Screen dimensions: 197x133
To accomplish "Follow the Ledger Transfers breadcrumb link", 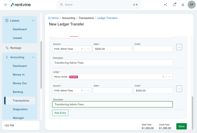I will (x=107, y=18).
